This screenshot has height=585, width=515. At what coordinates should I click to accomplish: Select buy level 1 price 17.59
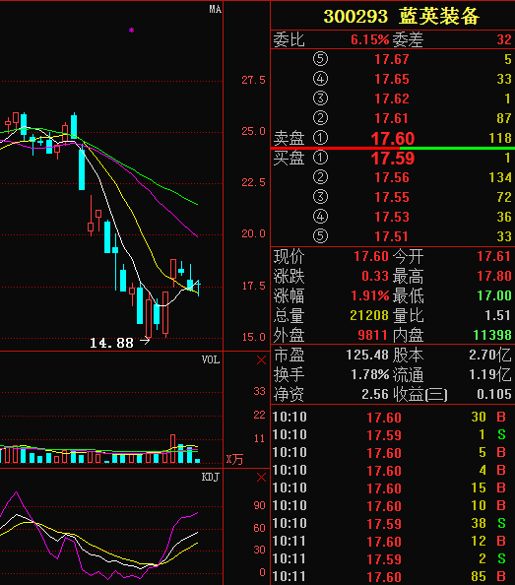(392, 159)
